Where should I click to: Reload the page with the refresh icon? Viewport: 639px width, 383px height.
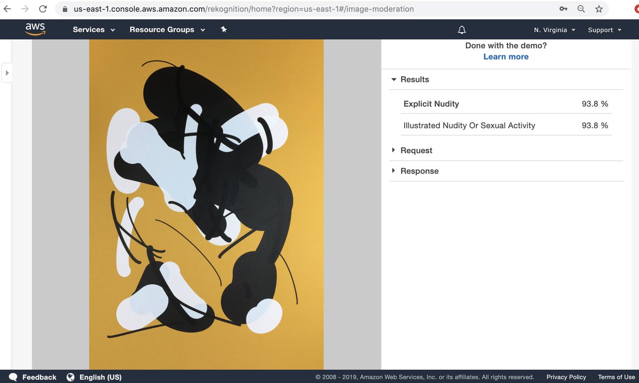43,9
